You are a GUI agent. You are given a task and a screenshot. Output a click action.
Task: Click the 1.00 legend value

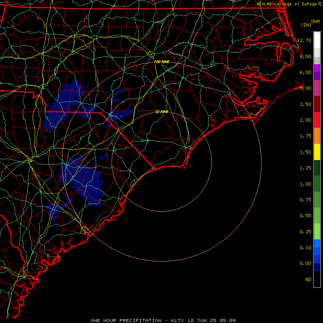pos(305,184)
